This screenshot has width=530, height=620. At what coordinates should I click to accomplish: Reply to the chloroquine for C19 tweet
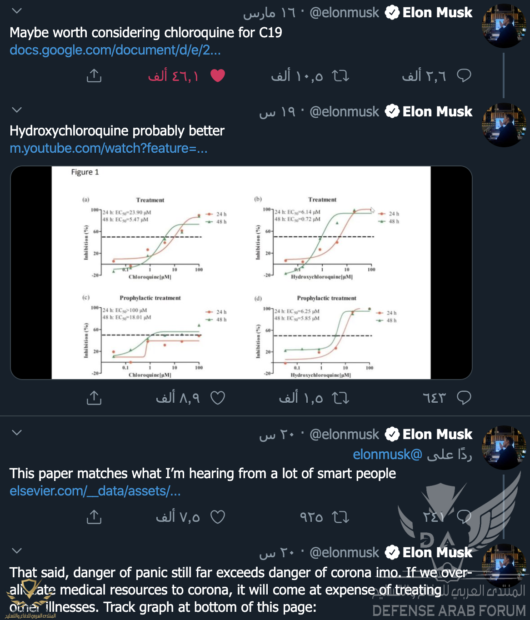click(x=464, y=75)
